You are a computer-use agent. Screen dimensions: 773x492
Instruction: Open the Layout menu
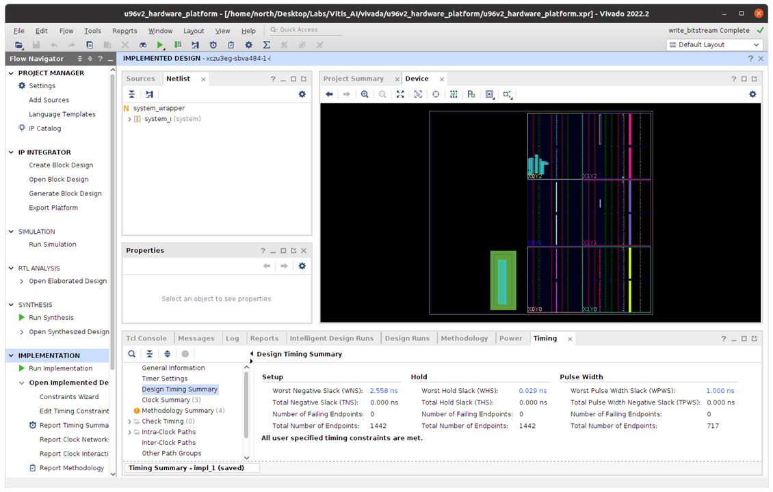[194, 31]
